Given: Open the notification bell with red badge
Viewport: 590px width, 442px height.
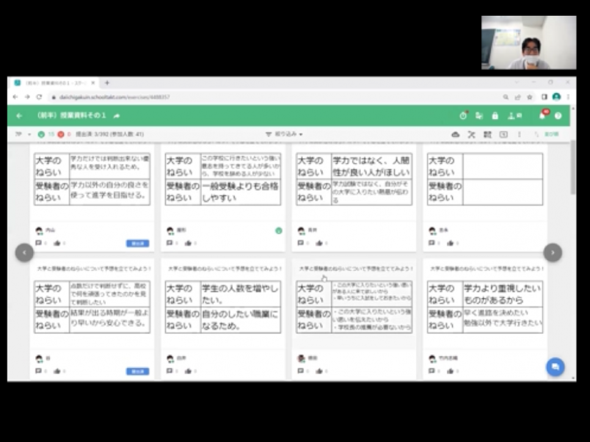Looking at the screenshot, I should click(x=542, y=115).
